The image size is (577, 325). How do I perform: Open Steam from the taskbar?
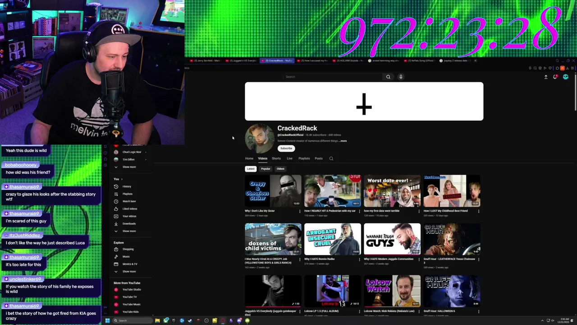190,320
